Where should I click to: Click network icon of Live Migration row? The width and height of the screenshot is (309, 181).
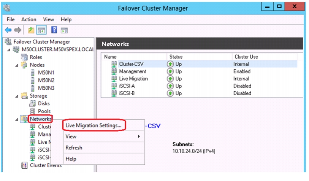(114, 78)
